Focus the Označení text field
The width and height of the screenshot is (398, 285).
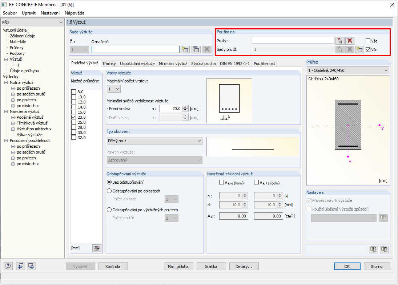pos(136,49)
